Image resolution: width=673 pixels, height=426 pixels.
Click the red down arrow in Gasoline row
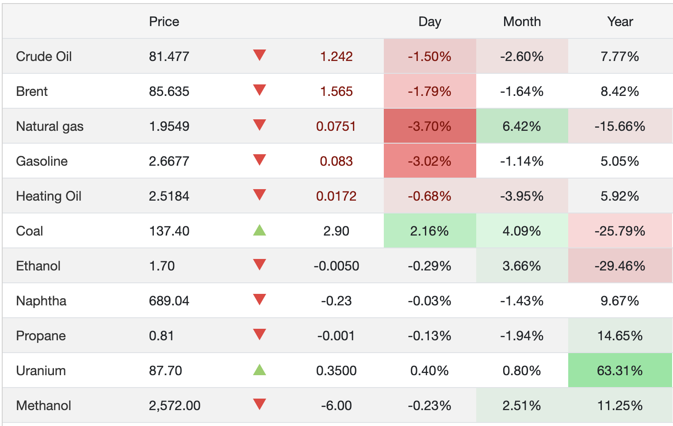click(x=260, y=160)
